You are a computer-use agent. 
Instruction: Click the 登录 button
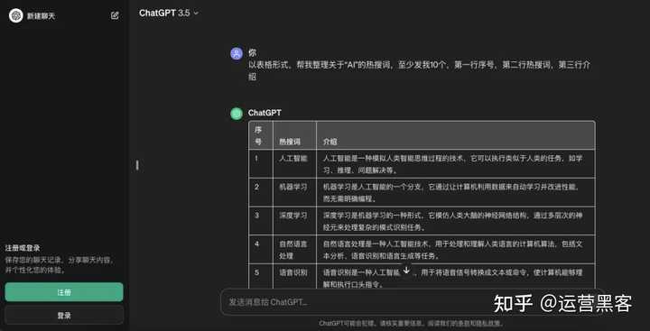pos(64,316)
